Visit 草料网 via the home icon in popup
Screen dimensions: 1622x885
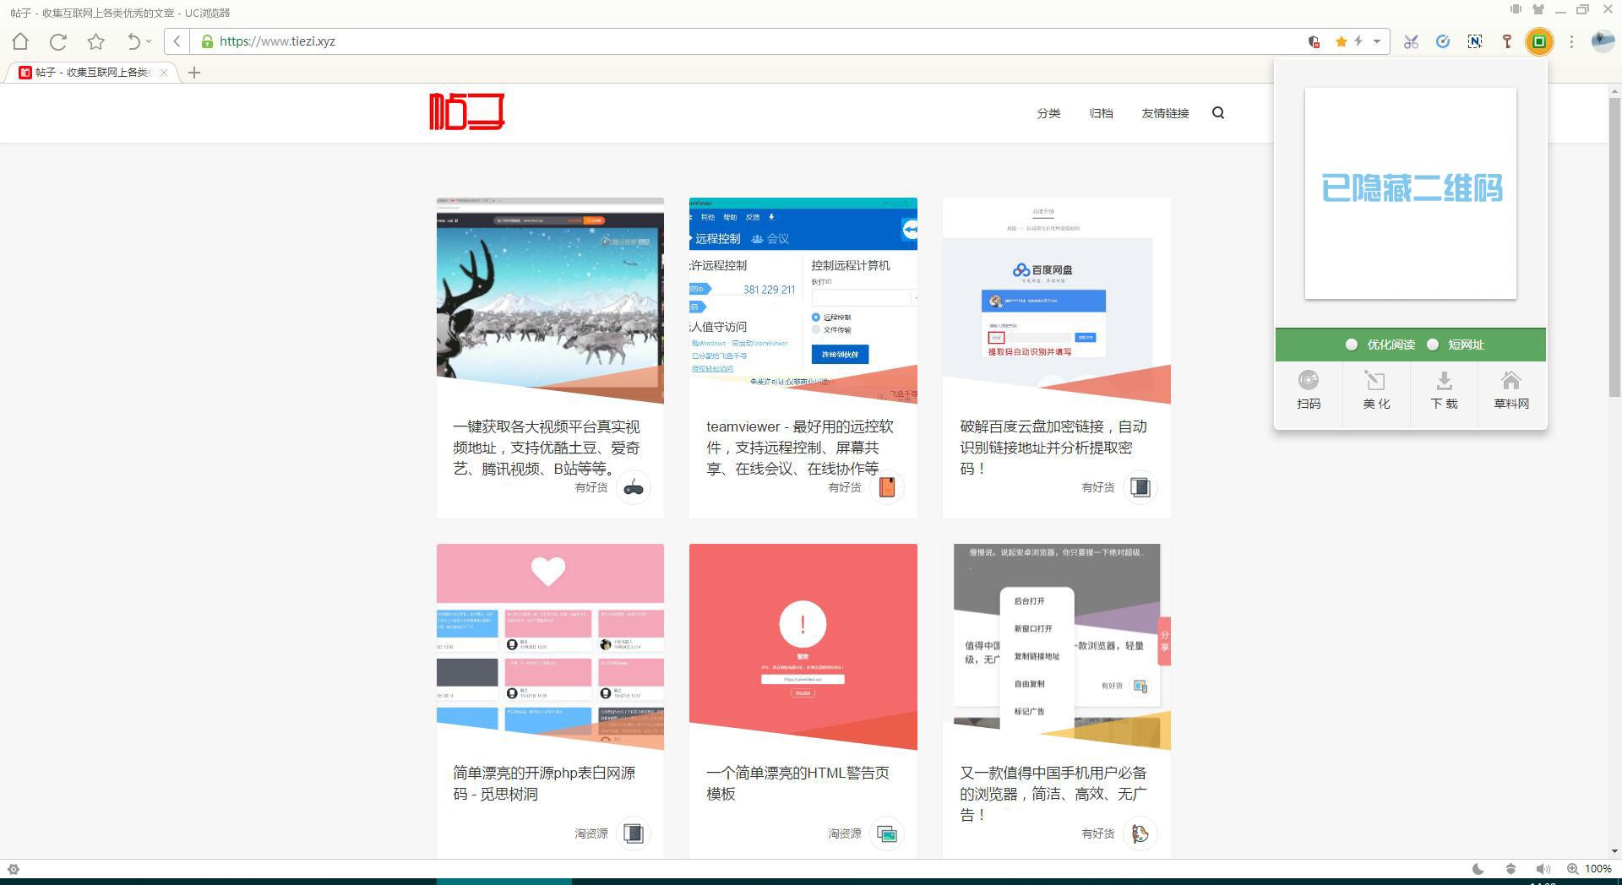point(1510,390)
